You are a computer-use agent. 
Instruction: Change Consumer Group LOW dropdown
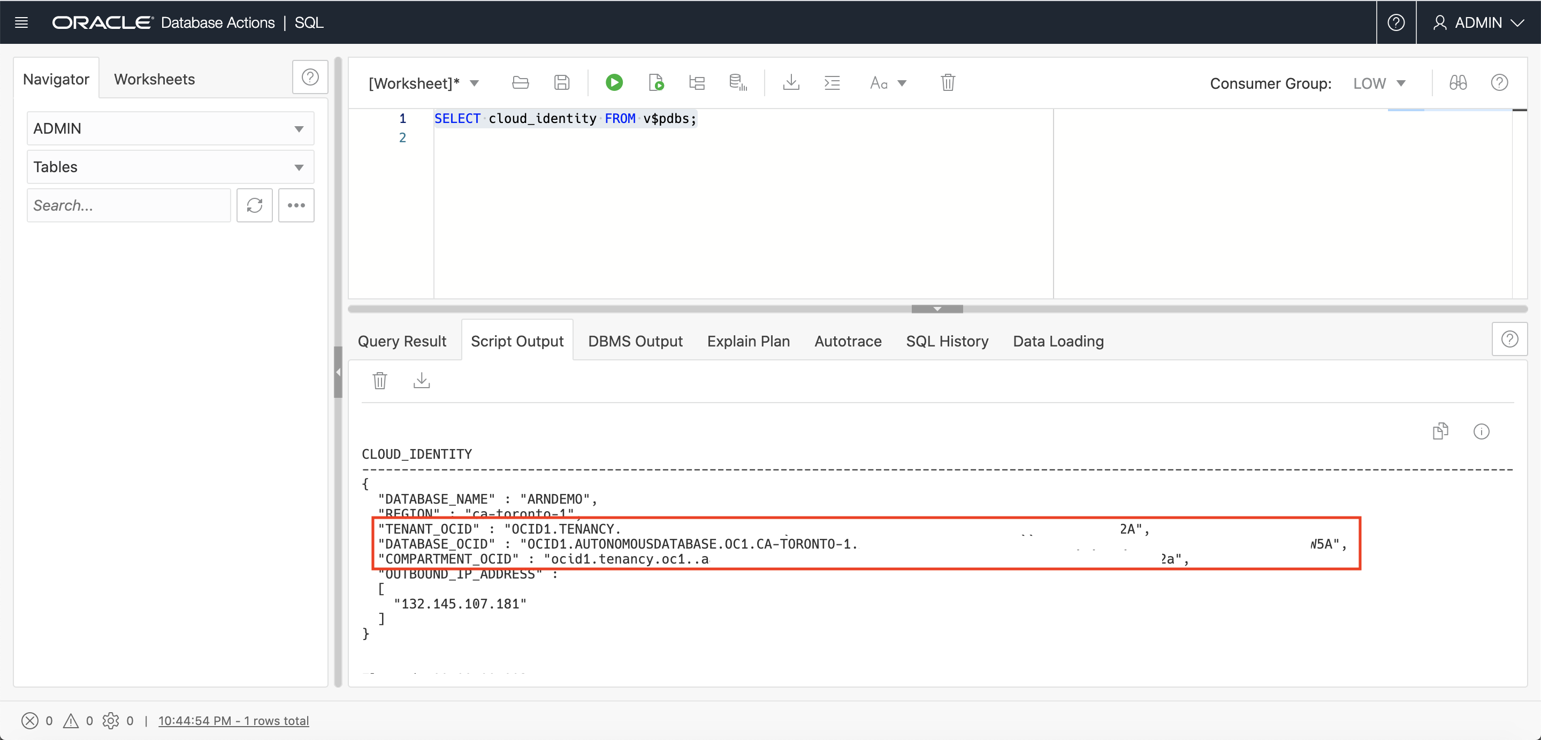click(1379, 83)
